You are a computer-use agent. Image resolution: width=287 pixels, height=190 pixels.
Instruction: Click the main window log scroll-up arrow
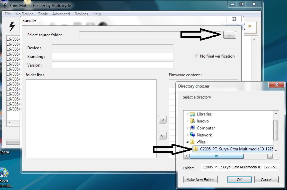pos(254,40)
